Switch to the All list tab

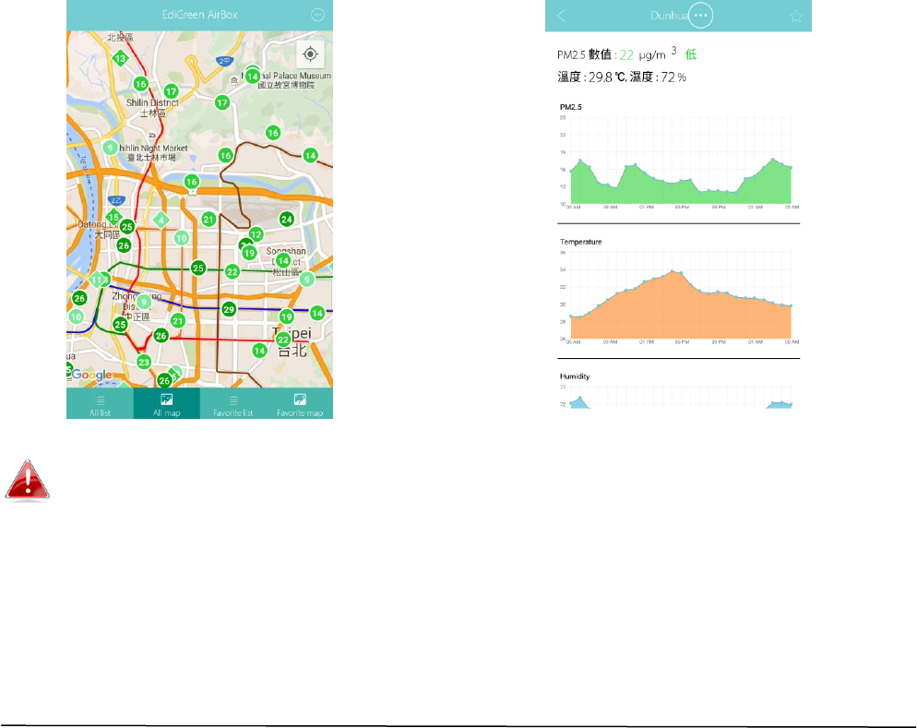click(100, 405)
